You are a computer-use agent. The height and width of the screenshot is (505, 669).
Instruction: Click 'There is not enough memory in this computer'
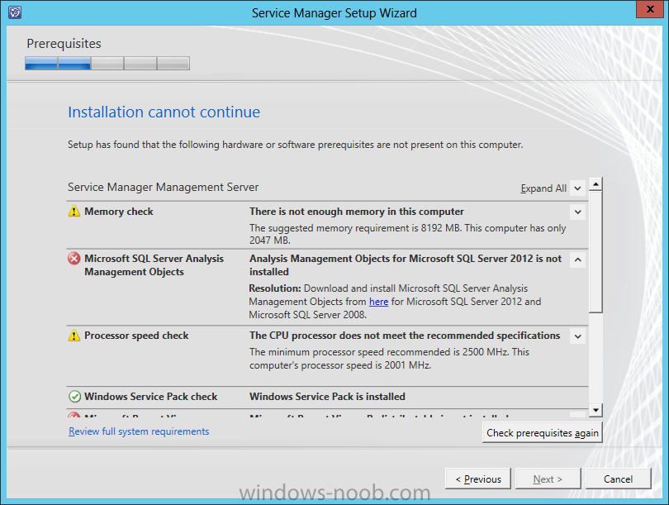point(357,212)
